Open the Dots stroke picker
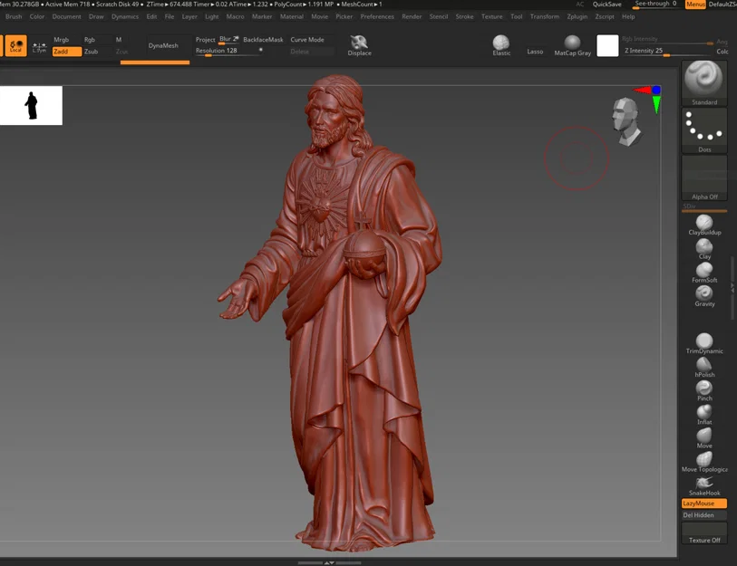The height and width of the screenshot is (566, 737). point(703,130)
